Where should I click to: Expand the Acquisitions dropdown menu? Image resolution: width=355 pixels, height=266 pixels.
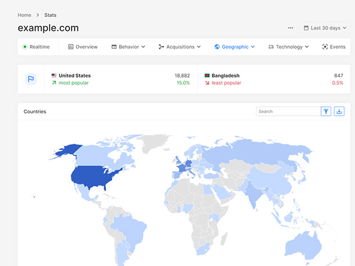pyautogui.click(x=180, y=47)
